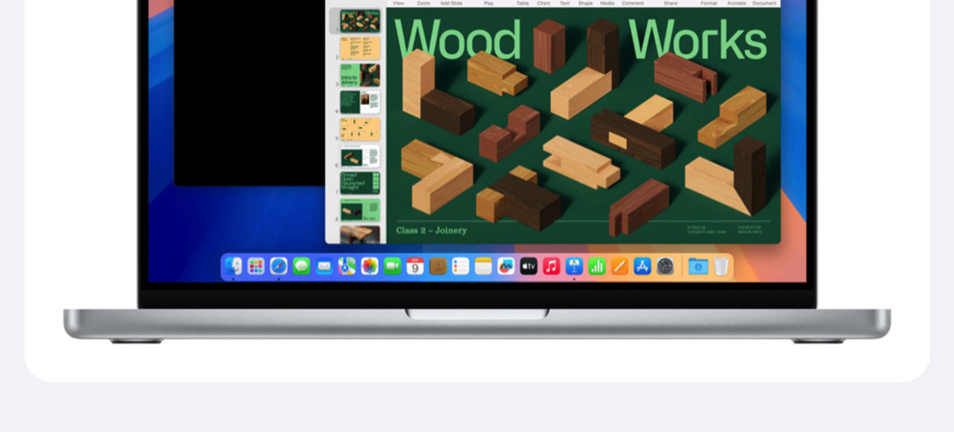Open the Trash in the dock

click(721, 267)
